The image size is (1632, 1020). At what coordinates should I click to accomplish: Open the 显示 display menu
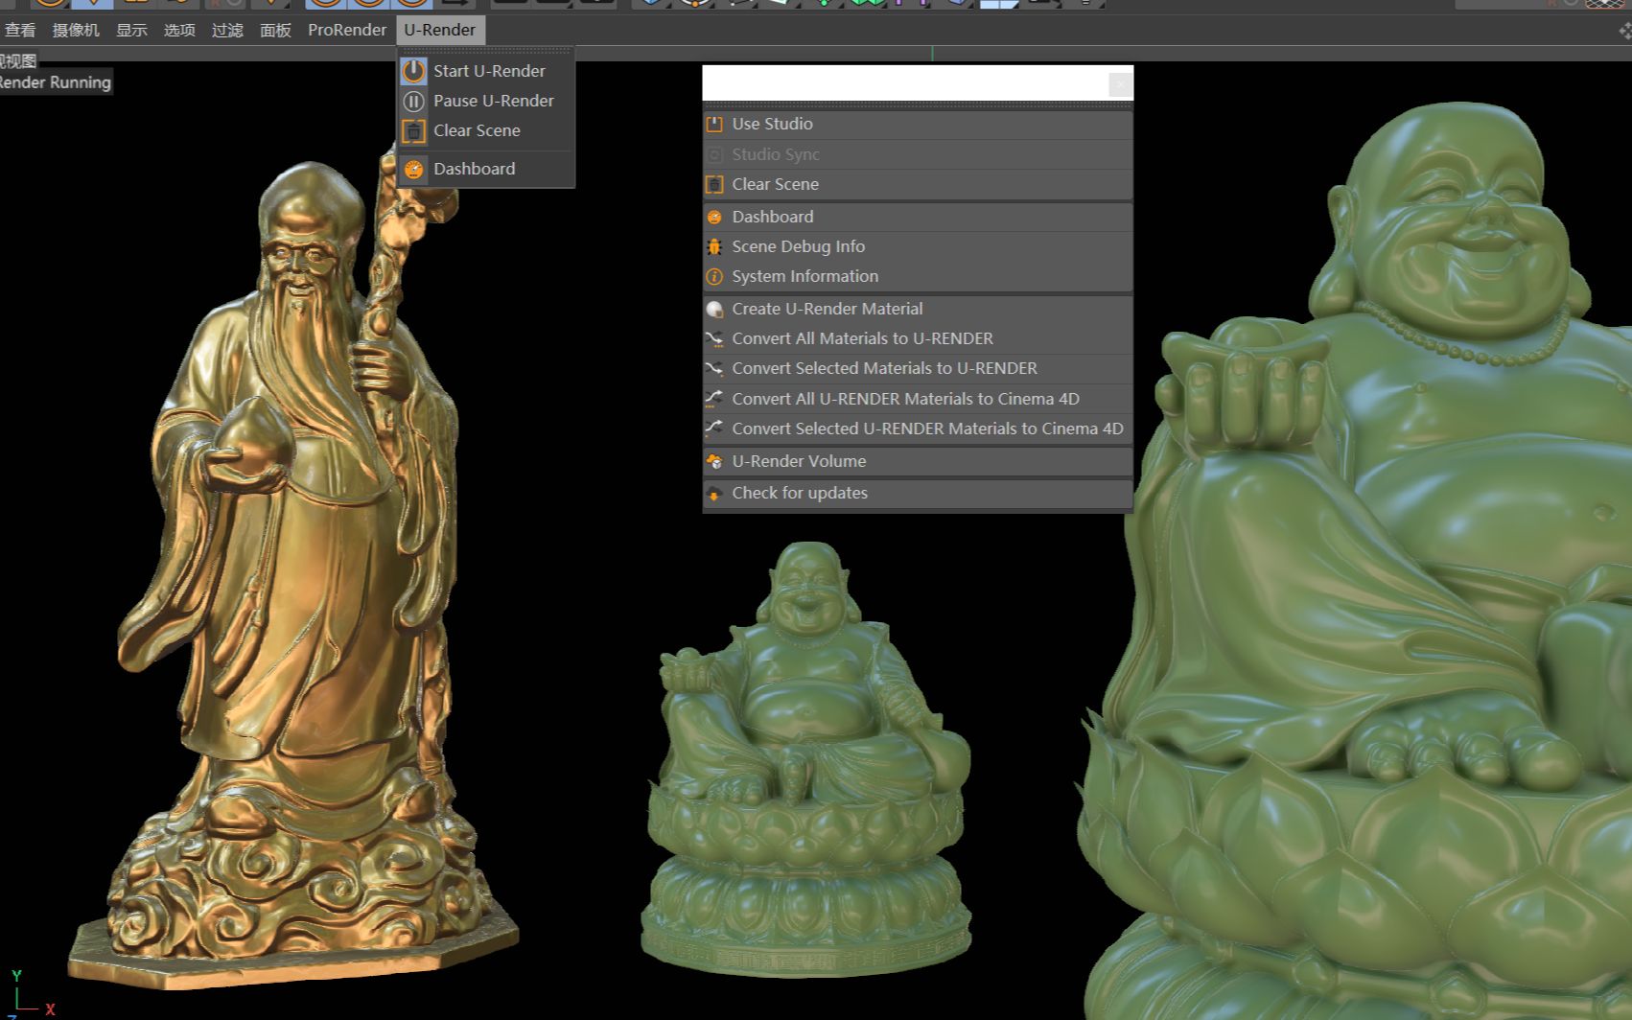[x=131, y=30]
